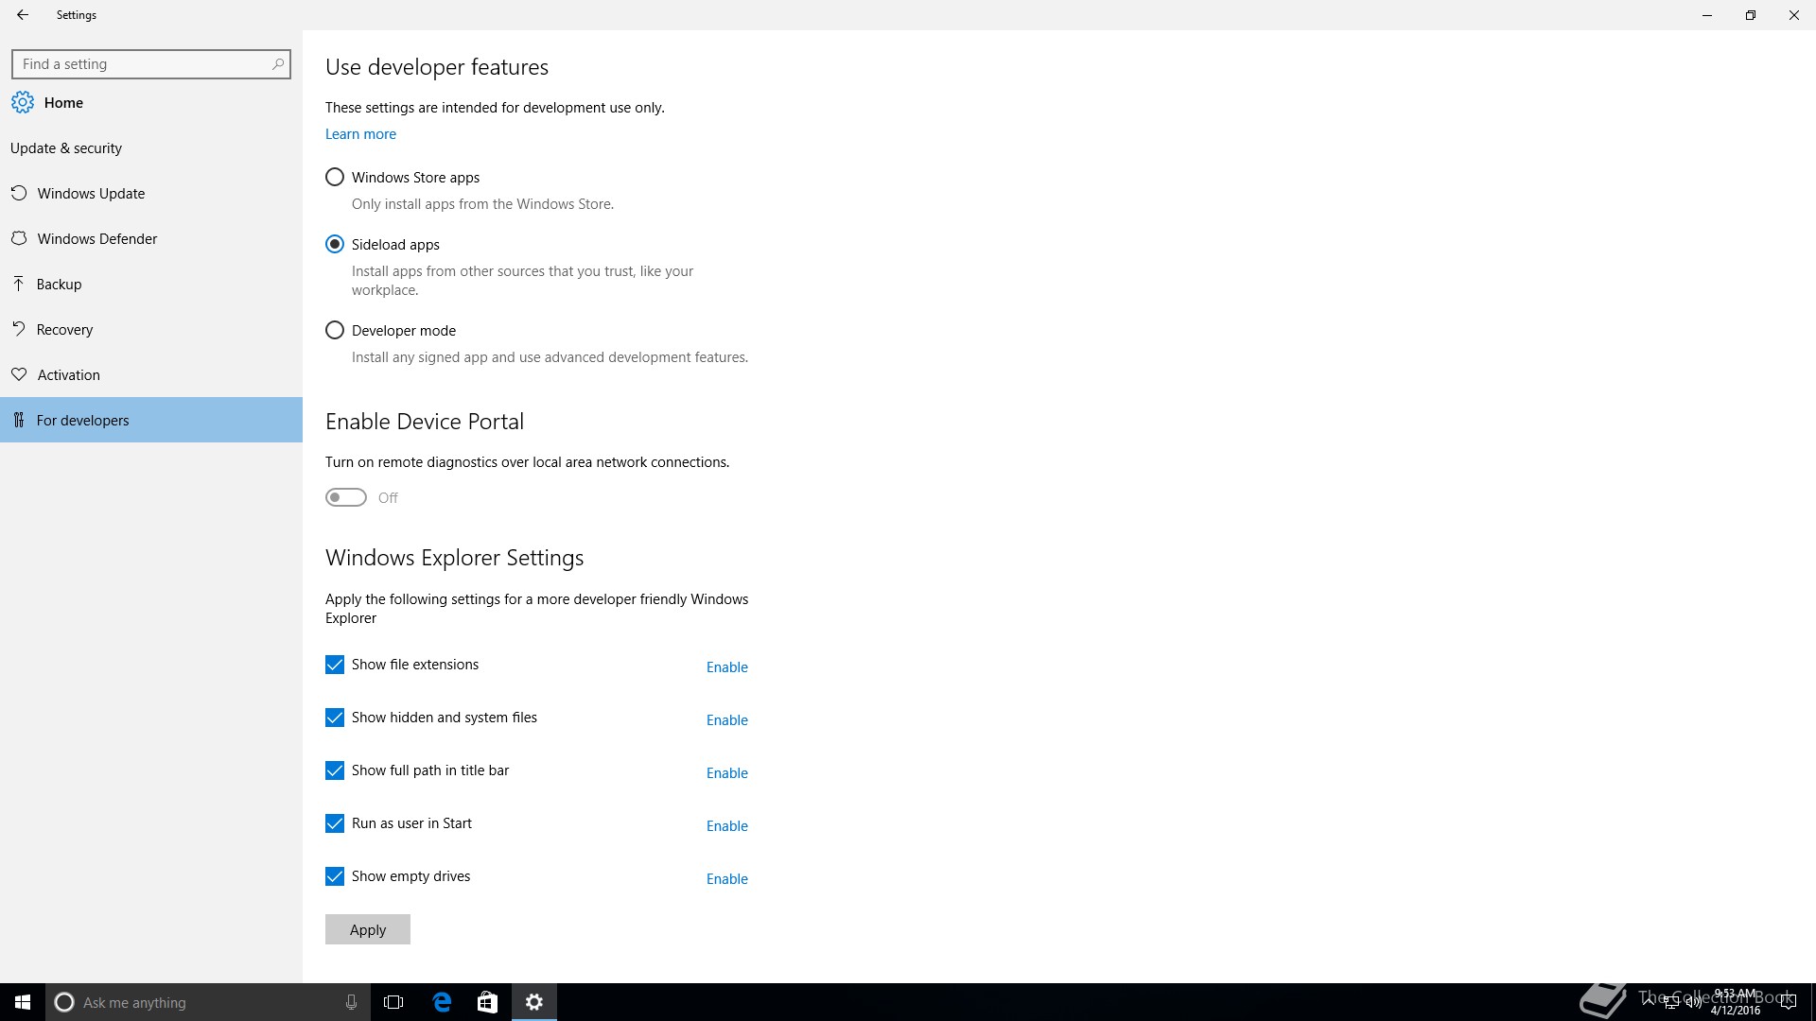Click the Activation icon in sidebar
This screenshot has height=1021, width=1816.
tap(19, 374)
